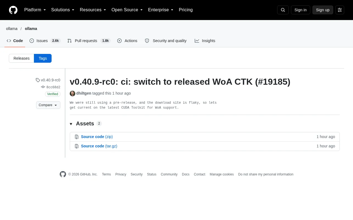The height and width of the screenshot is (220, 353).
Task: Click the GitHub logo in header
Action: [x=13, y=10]
